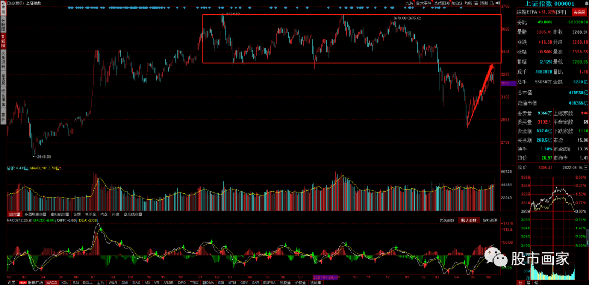Open 自选股 sidebar tab
This screenshot has width=589, height=285.
(x=3, y=79)
